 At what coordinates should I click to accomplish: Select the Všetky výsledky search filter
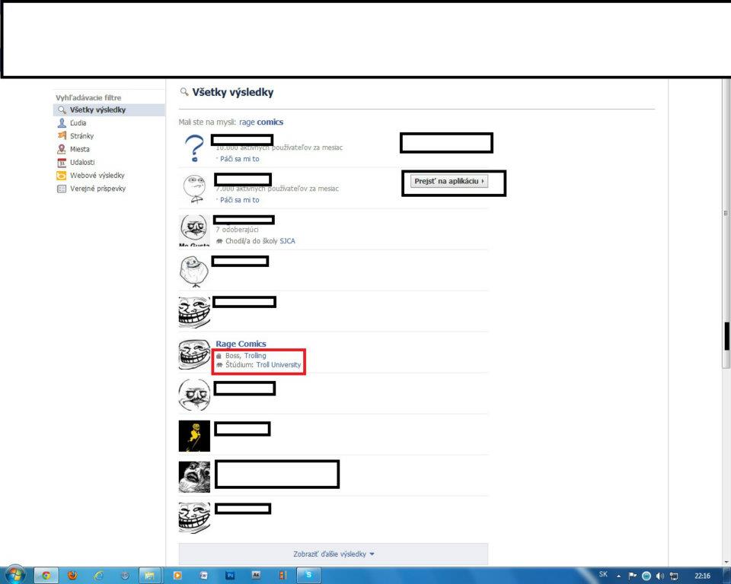(x=109, y=110)
